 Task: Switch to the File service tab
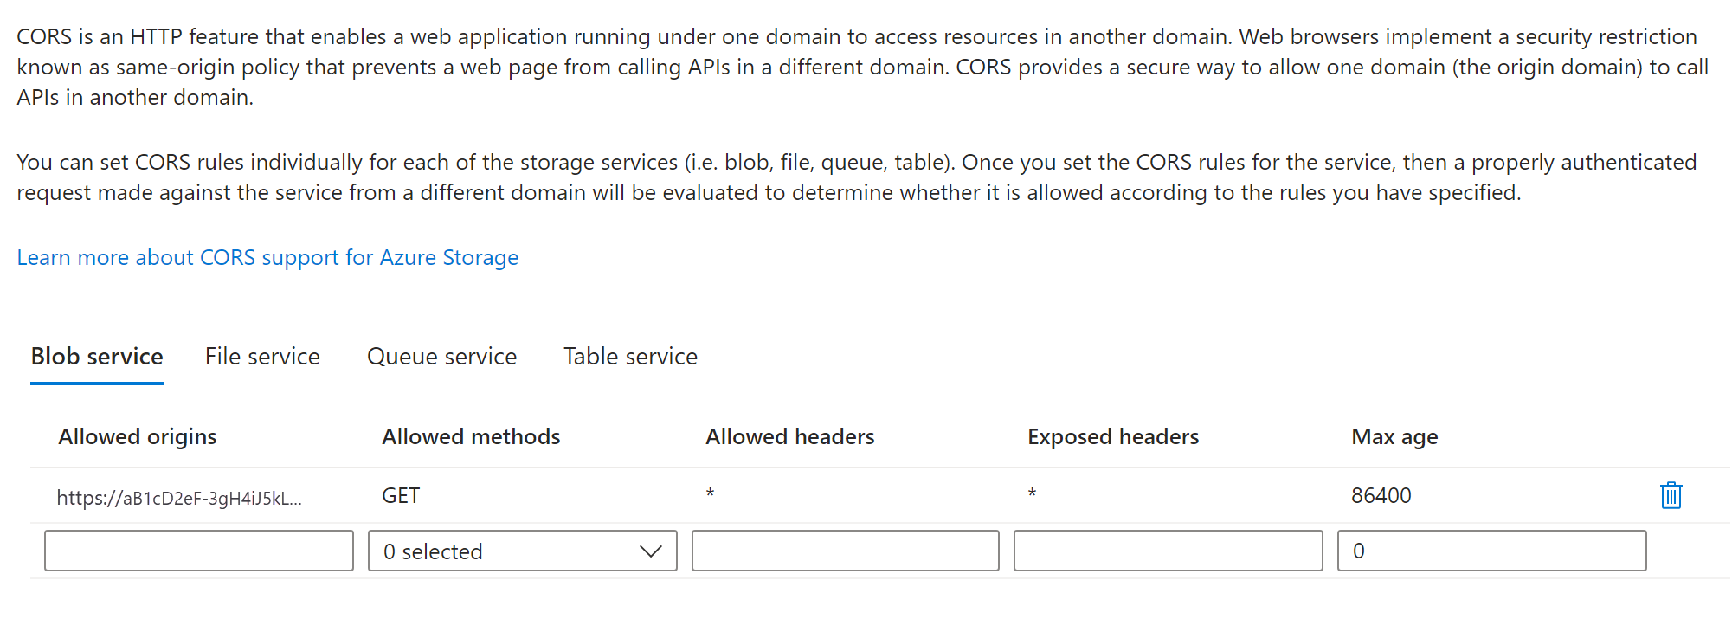(262, 357)
